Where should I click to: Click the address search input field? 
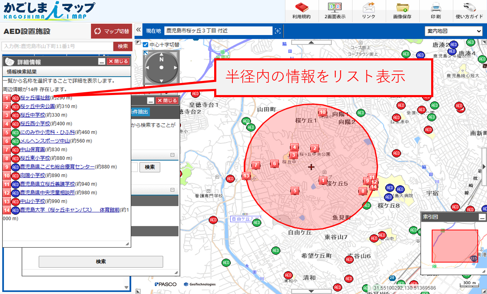[x=57, y=46]
